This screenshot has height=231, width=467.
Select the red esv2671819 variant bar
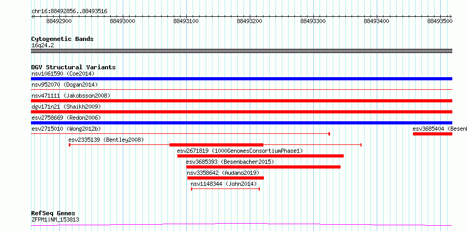[261, 156]
